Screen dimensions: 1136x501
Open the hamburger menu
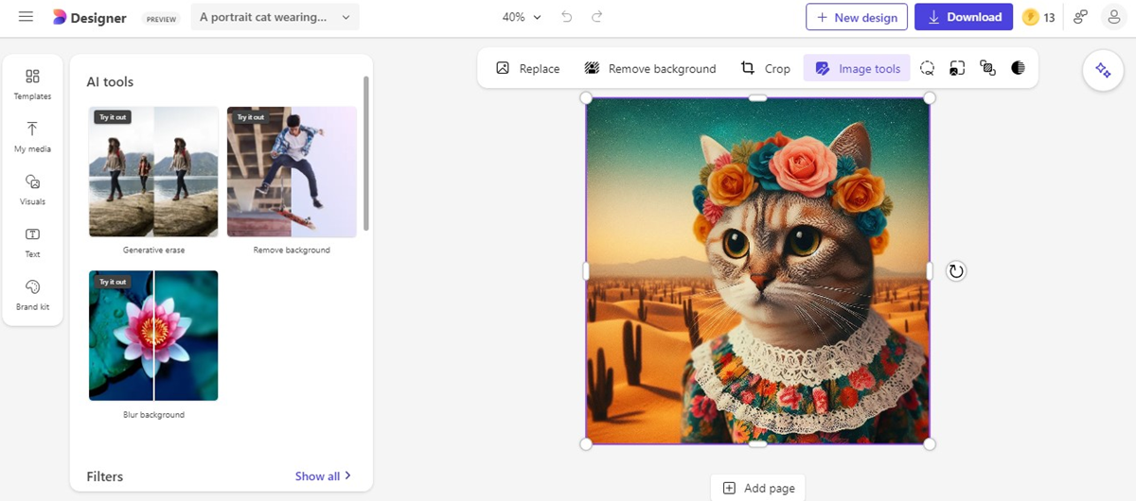26,17
